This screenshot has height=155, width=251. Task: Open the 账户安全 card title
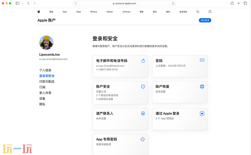coord(103,86)
